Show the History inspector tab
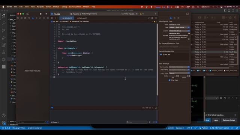Screen dimensions: 240x135 pyautogui.click(x=174, y=18)
